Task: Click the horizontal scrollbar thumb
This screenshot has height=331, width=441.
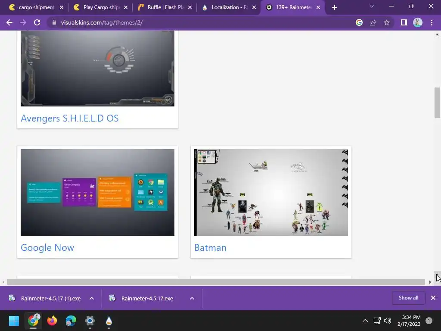Action: (216, 282)
